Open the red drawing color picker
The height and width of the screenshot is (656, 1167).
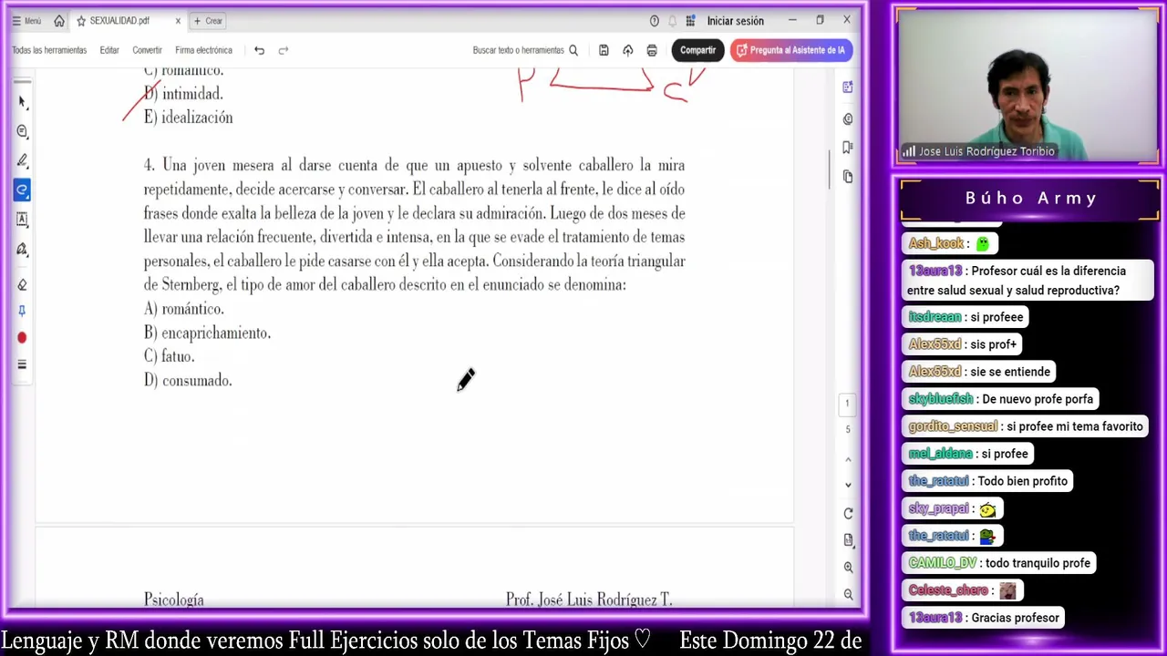[22, 337]
